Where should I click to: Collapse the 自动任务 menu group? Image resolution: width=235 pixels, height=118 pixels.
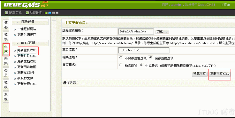click(x=30, y=22)
